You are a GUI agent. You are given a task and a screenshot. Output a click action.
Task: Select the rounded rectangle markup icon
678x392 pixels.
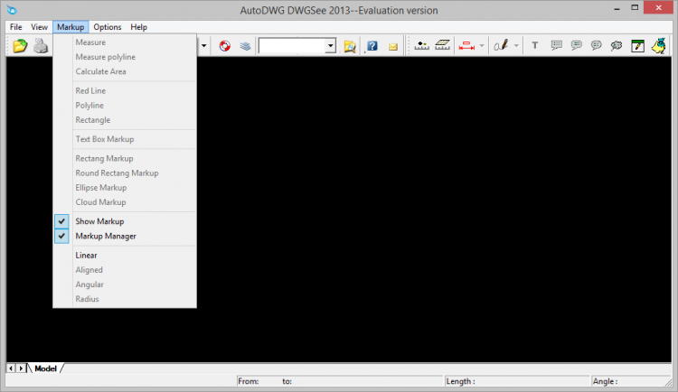[577, 45]
